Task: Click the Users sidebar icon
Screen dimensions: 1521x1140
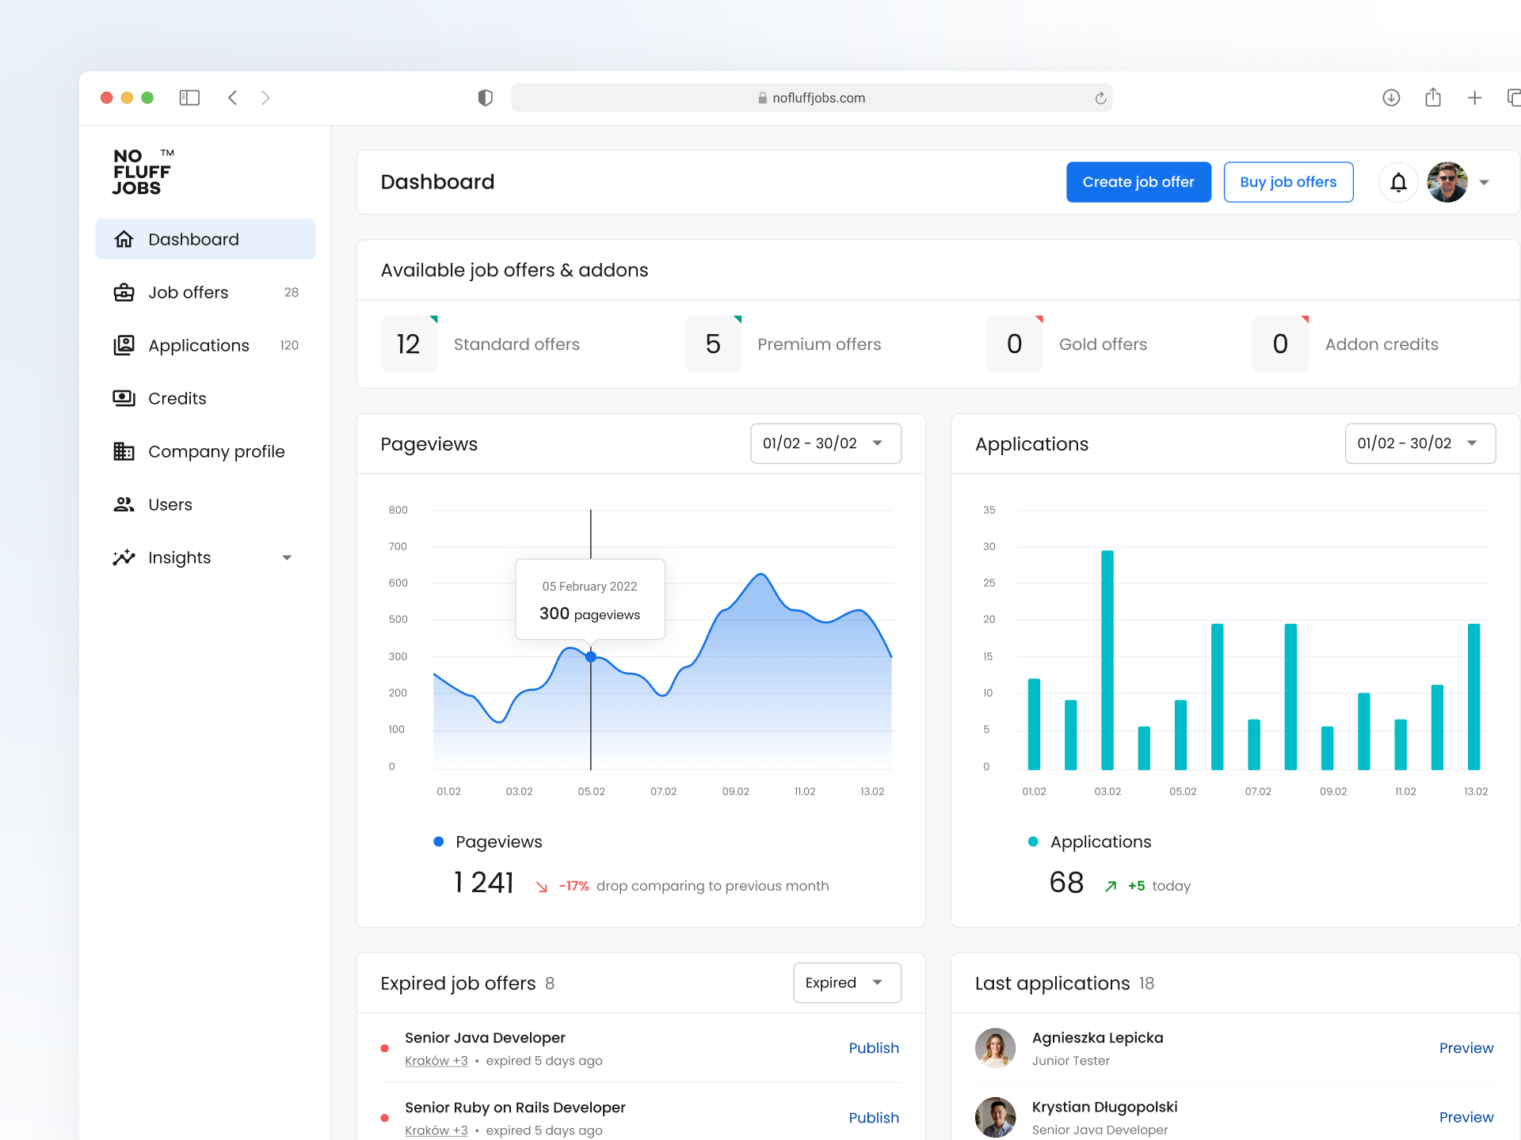Action: 124,504
